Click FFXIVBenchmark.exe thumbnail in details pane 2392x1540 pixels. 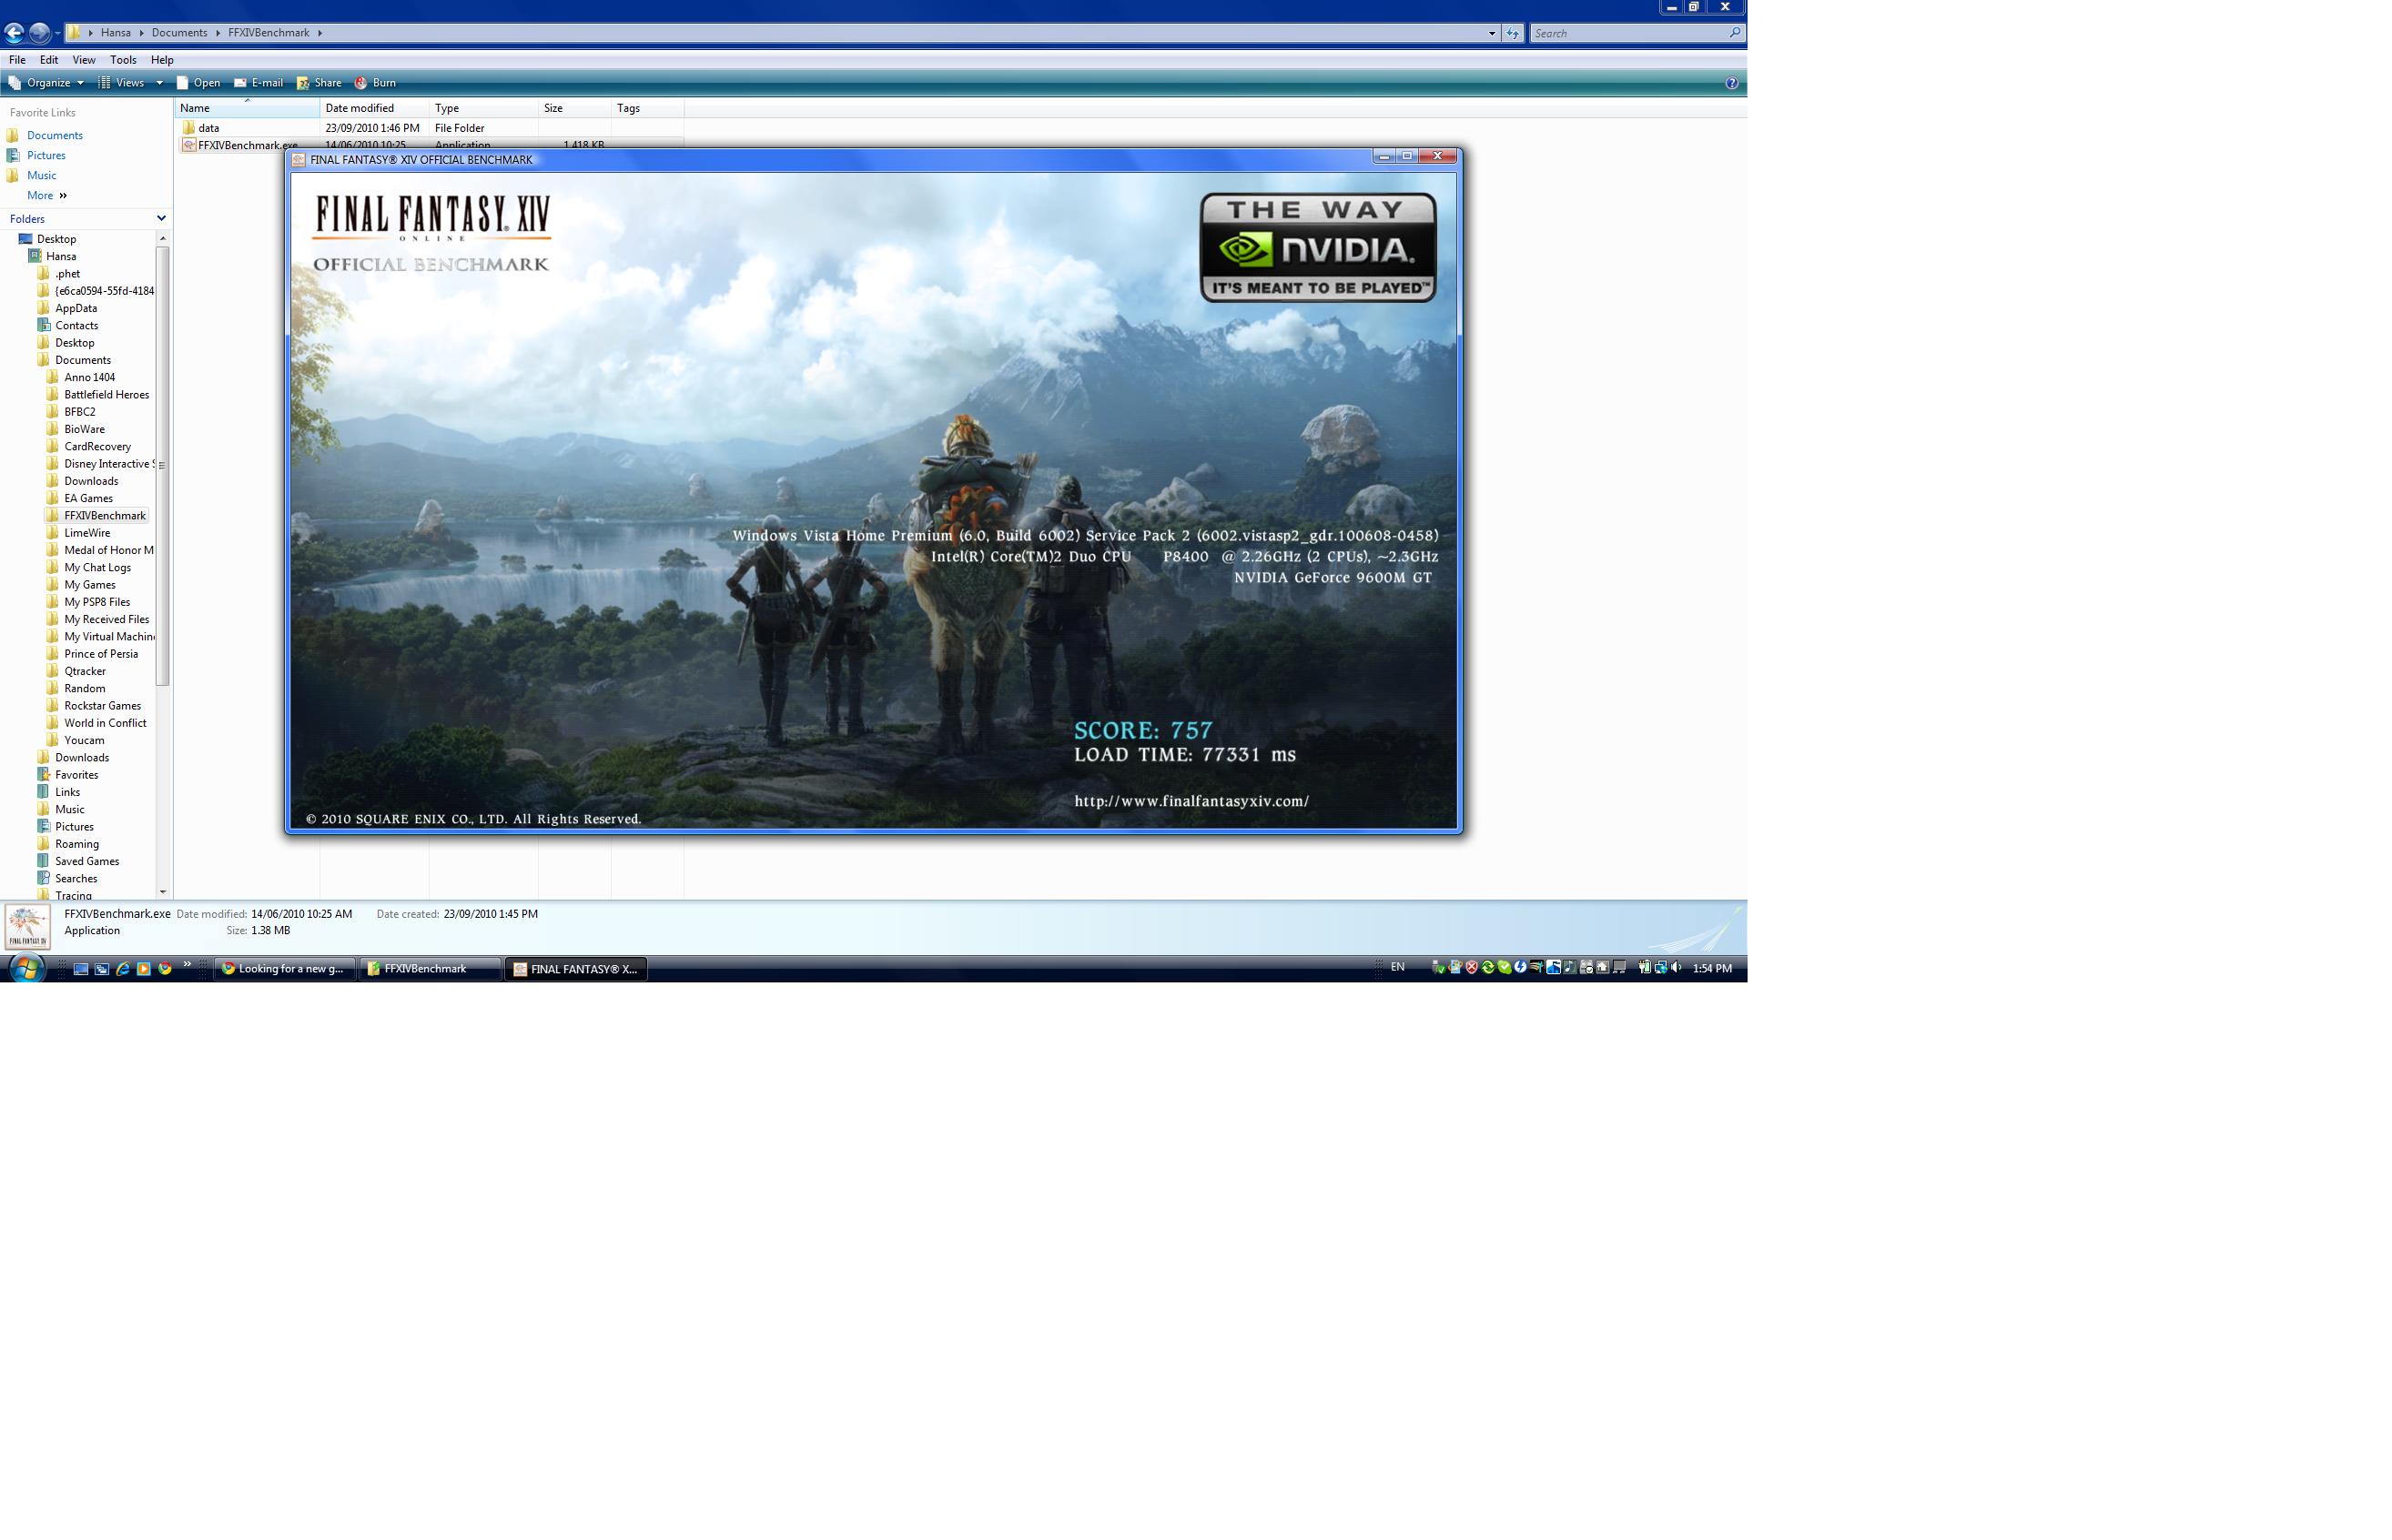27,927
